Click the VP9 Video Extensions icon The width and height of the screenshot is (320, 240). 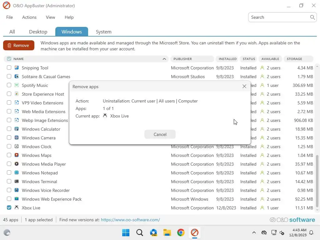[x=17, y=102]
